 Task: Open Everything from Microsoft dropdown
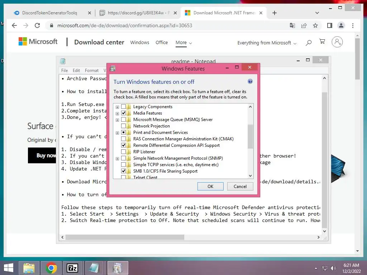pos(267,43)
